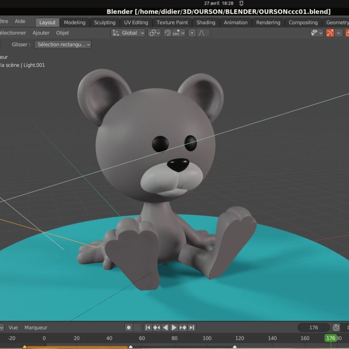
Task: Open the timeline Marqueur menu
Action: 36,328
